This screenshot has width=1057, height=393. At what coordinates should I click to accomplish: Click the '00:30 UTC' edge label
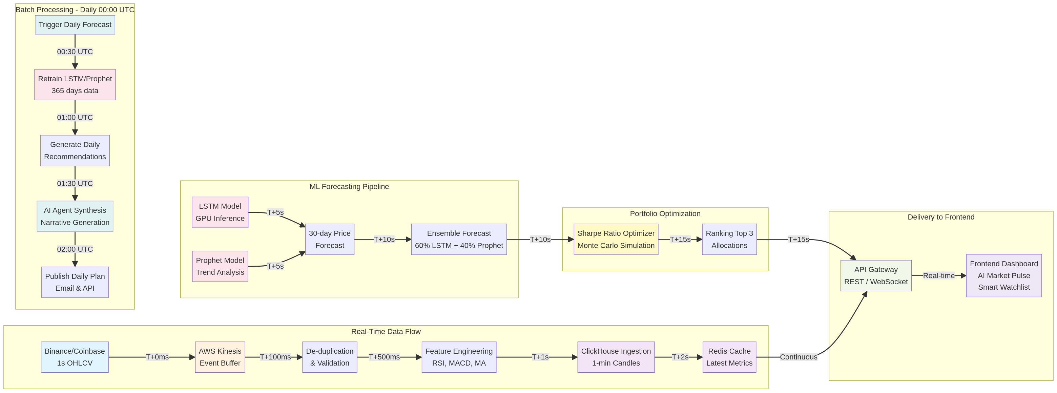coord(75,52)
